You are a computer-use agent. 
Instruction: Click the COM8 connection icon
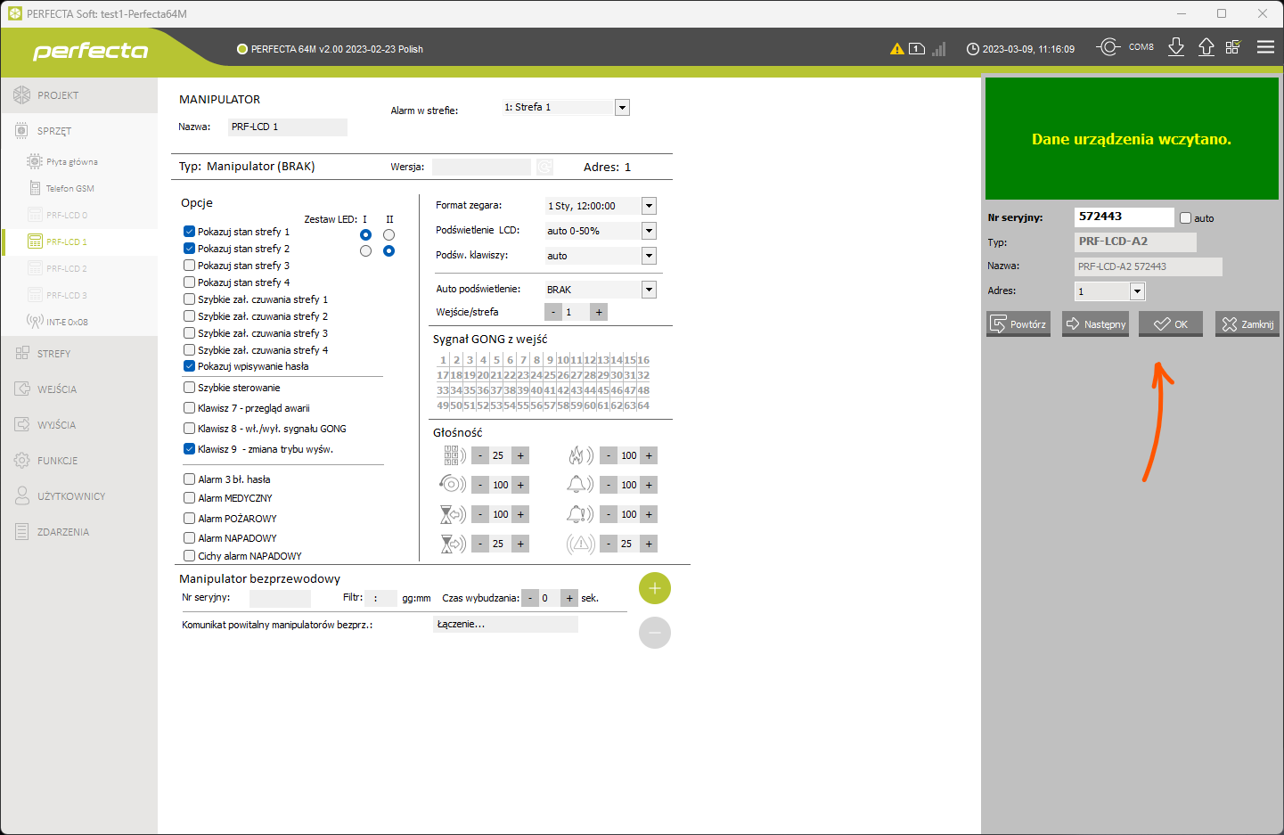point(1108,46)
